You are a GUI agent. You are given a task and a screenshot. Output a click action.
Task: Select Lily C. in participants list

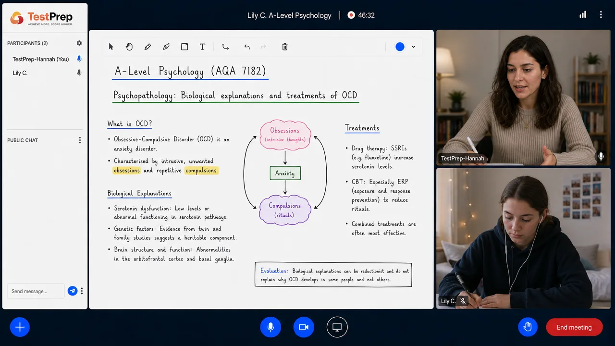click(20, 73)
